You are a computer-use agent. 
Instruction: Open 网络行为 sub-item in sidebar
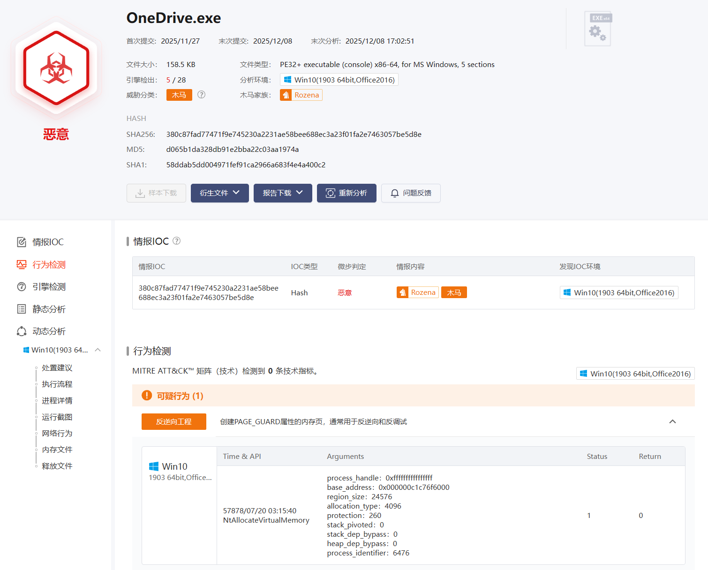click(57, 434)
